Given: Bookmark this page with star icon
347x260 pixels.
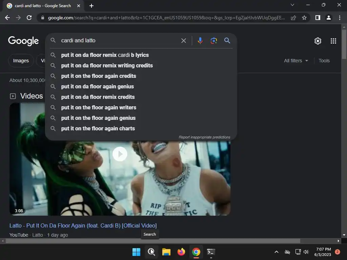Looking at the screenshot, I should pos(304,18).
